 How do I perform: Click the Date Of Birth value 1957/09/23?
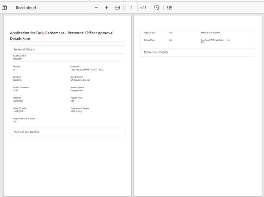click(x=19, y=111)
